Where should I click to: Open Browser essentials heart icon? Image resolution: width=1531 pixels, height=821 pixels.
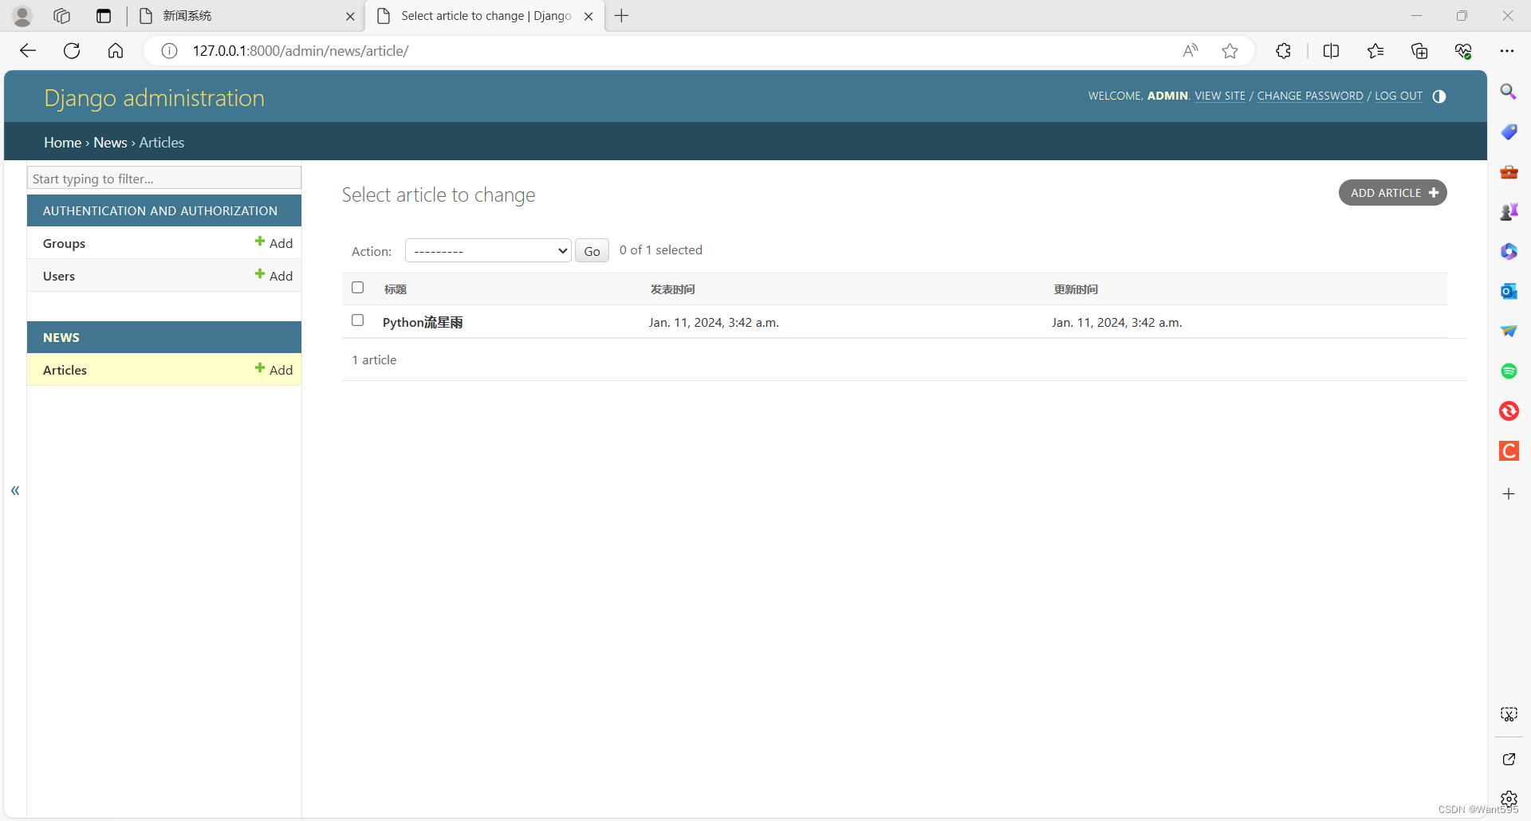point(1463,51)
